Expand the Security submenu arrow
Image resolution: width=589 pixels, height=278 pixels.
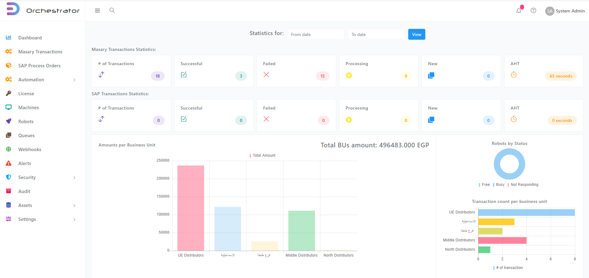pyautogui.click(x=74, y=177)
